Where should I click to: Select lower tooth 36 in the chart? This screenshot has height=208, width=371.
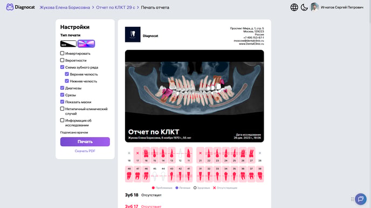(243, 174)
